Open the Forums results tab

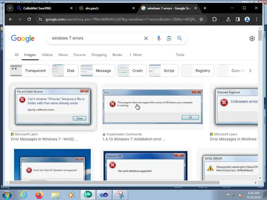tap(80, 55)
